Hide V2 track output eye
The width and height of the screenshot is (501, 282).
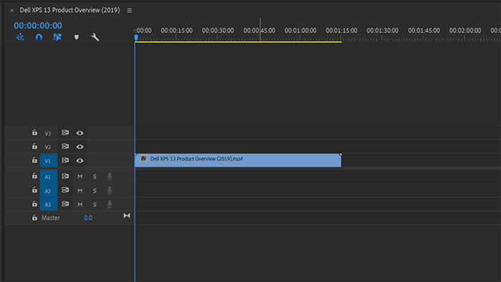click(x=80, y=147)
